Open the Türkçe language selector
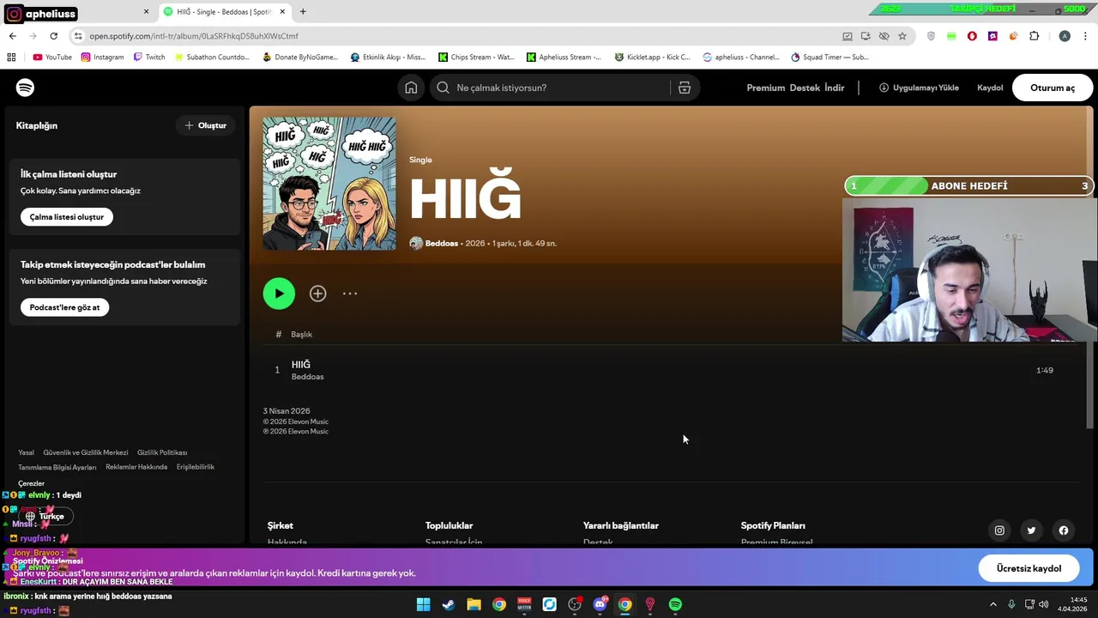 coord(45,517)
